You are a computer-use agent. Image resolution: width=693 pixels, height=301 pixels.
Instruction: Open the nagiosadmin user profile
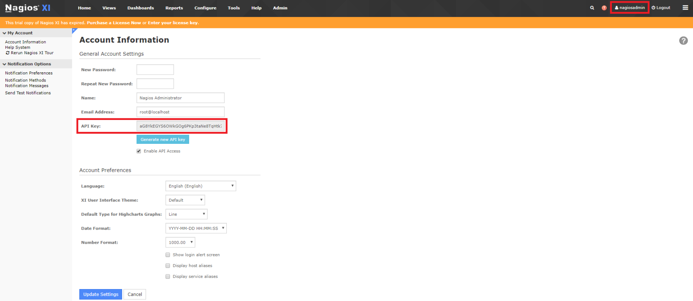click(630, 8)
